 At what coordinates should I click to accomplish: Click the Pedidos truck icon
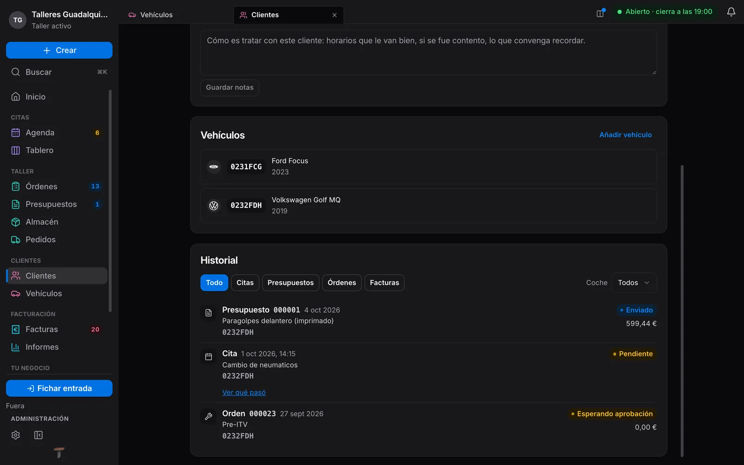pos(15,239)
